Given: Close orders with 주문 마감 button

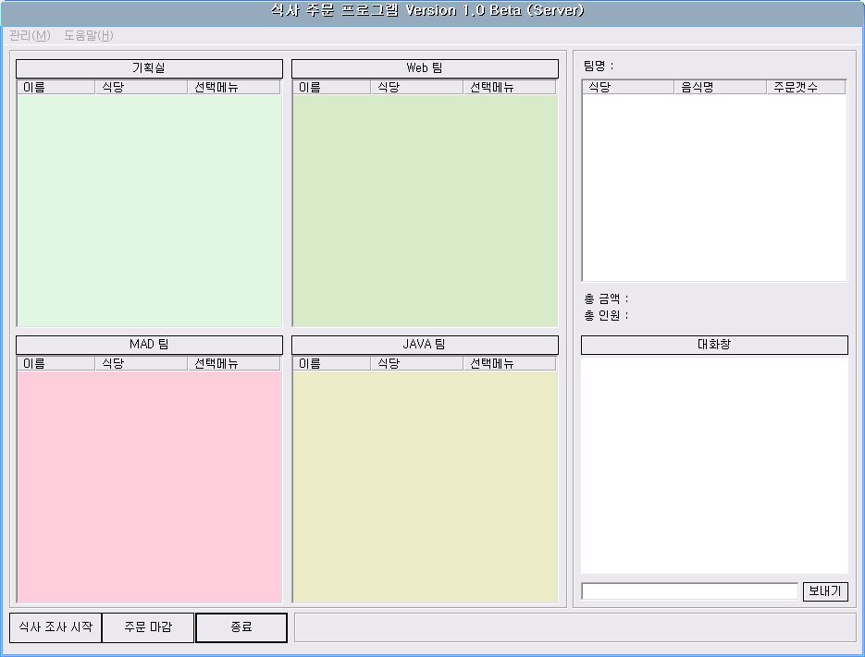Looking at the screenshot, I should [x=148, y=627].
